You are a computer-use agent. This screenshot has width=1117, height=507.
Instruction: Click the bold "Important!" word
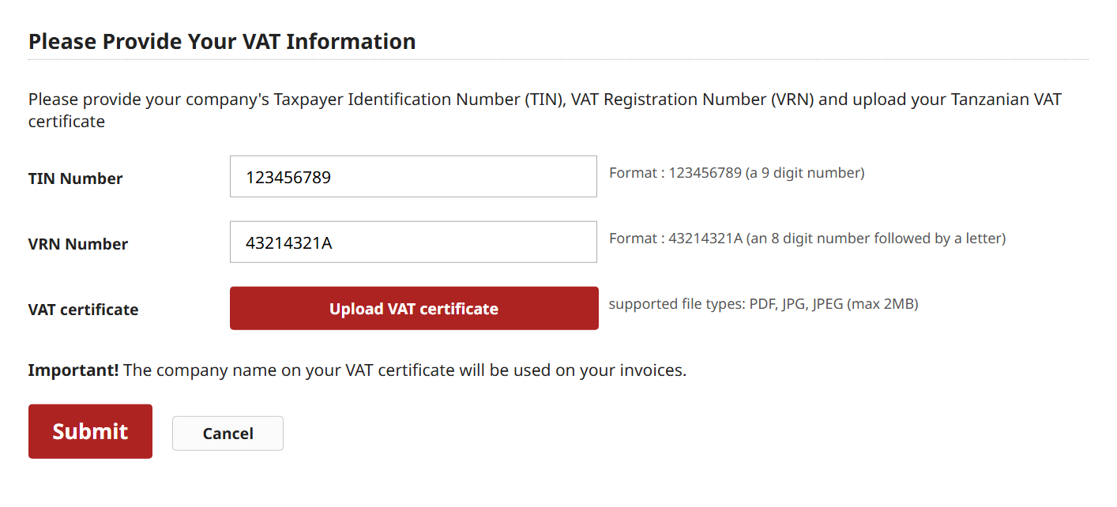(73, 370)
